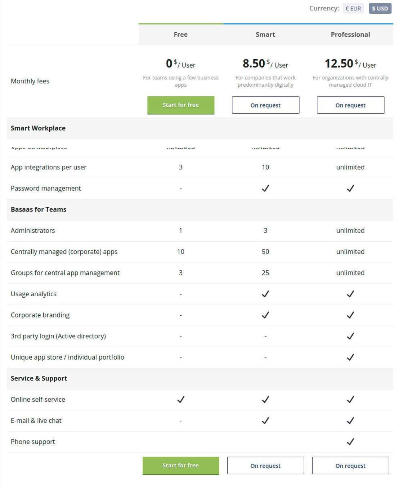Click Professional checkmark for E-mail & live chat

(350, 421)
